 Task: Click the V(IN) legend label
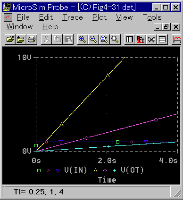(x=75, y=170)
